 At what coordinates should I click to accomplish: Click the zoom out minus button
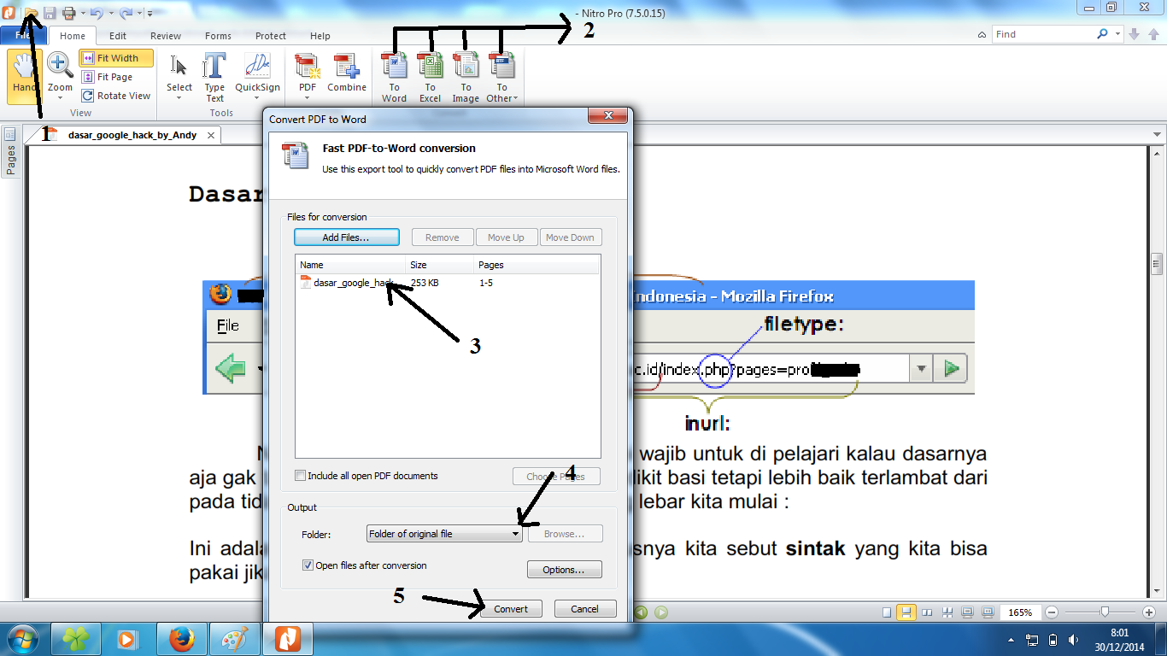click(1052, 612)
